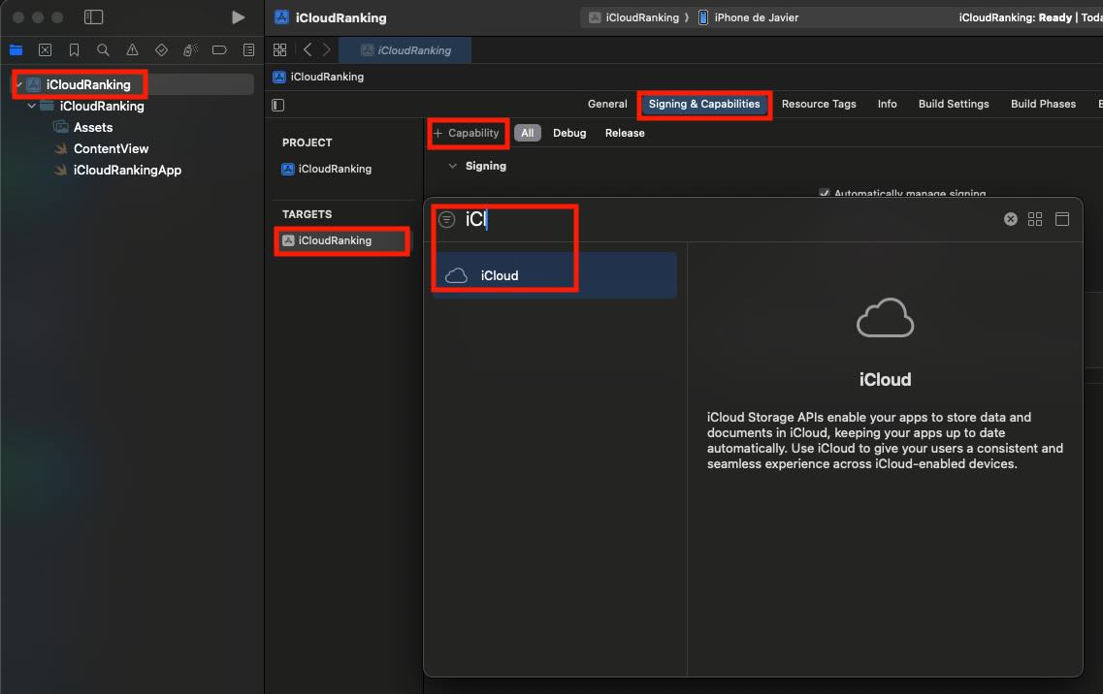This screenshot has width=1103, height=694.
Task: Filter to the Release configuration
Action: [x=625, y=133]
